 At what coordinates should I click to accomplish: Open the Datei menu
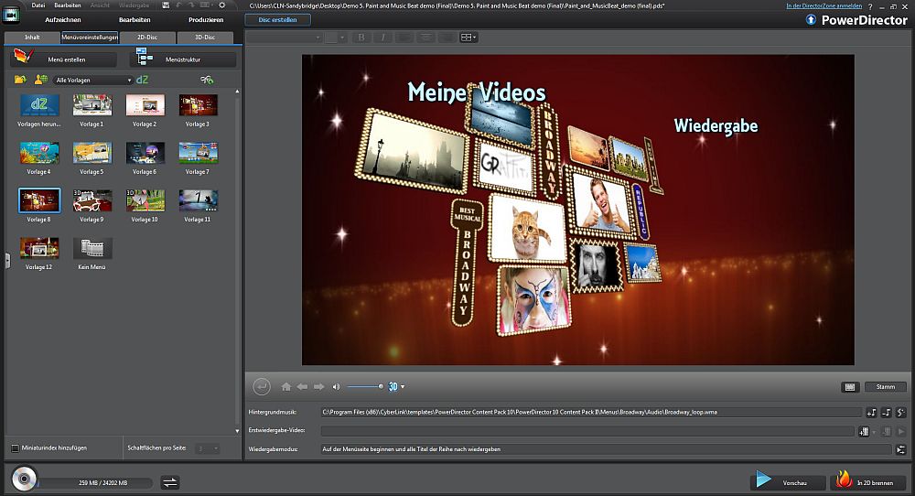[x=38, y=5]
